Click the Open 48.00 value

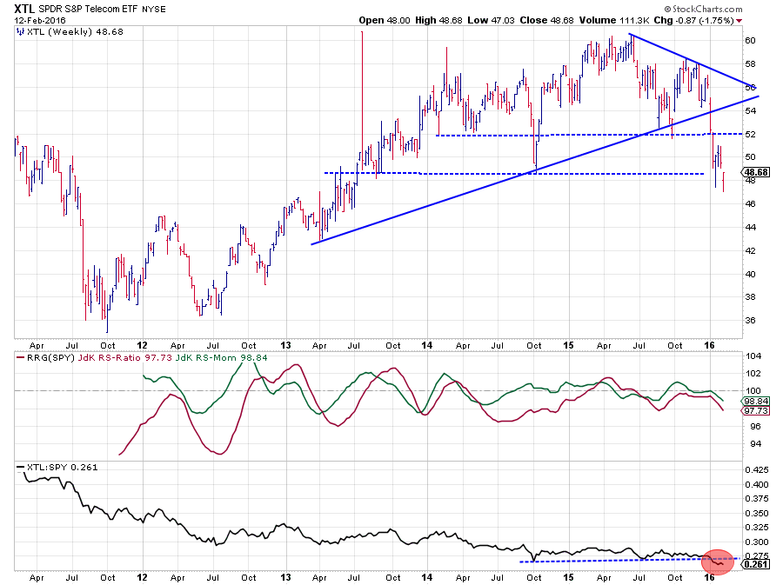[384, 21]
